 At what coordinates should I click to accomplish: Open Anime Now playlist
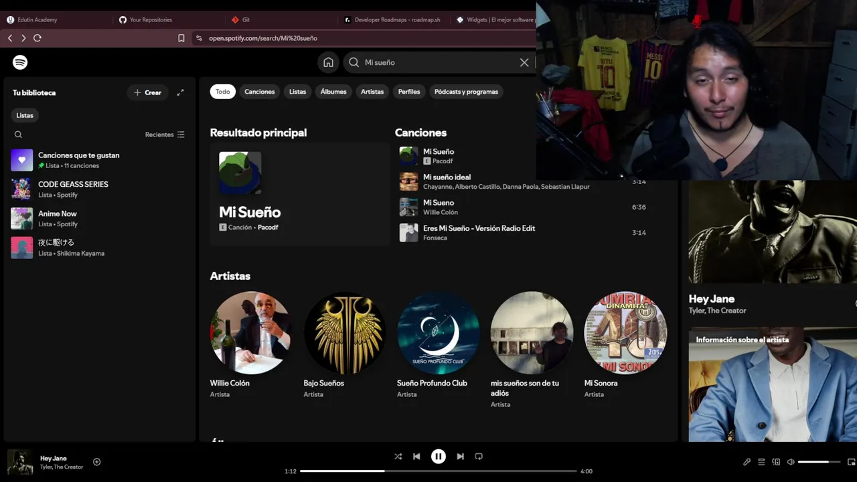[99, 218]
